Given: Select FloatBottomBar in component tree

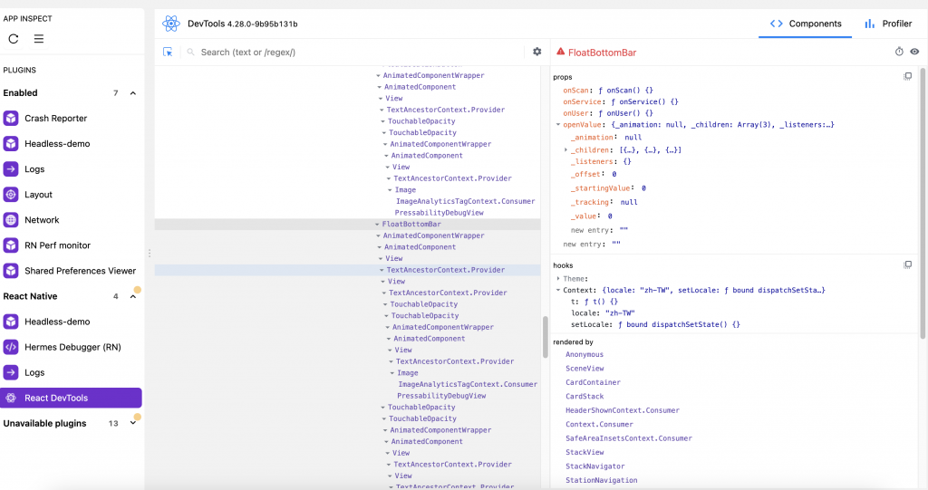Looking at the screenshot, I should (x=411, y=225).
